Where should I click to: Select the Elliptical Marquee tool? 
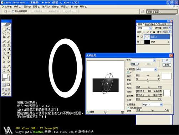pyautogui.click(x=4, y=29)
